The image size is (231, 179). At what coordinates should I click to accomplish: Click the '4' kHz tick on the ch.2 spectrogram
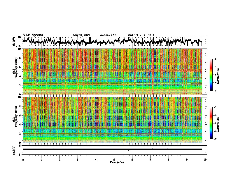coord(20,125)
